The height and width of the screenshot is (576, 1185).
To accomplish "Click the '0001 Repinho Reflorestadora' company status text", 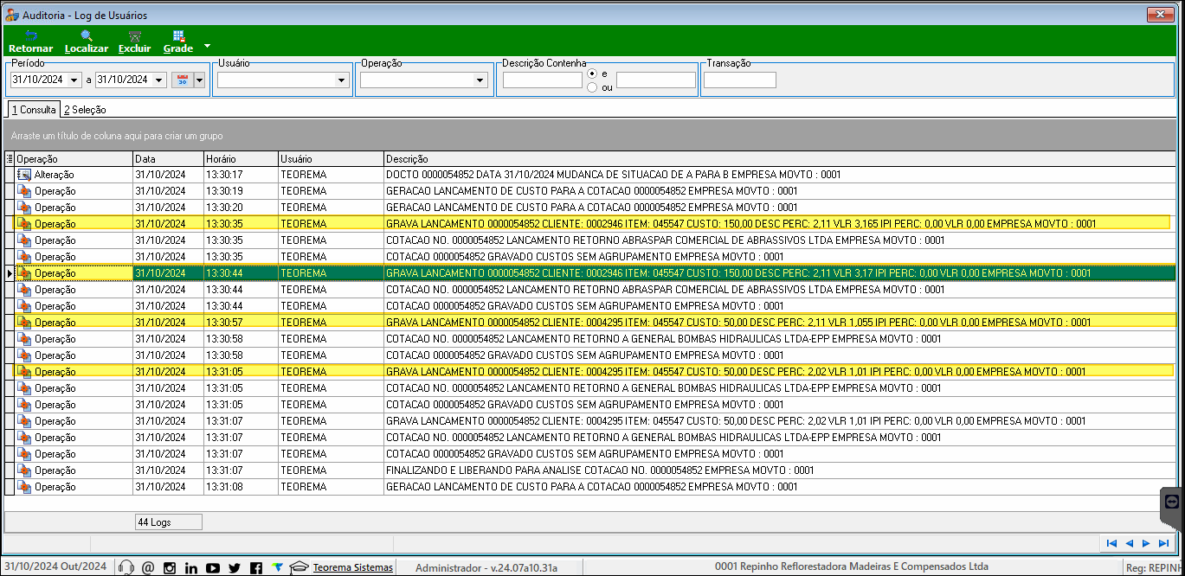I will [x=852, y=566].
